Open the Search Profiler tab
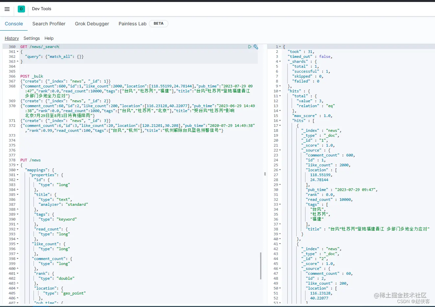 coord(49,24)
